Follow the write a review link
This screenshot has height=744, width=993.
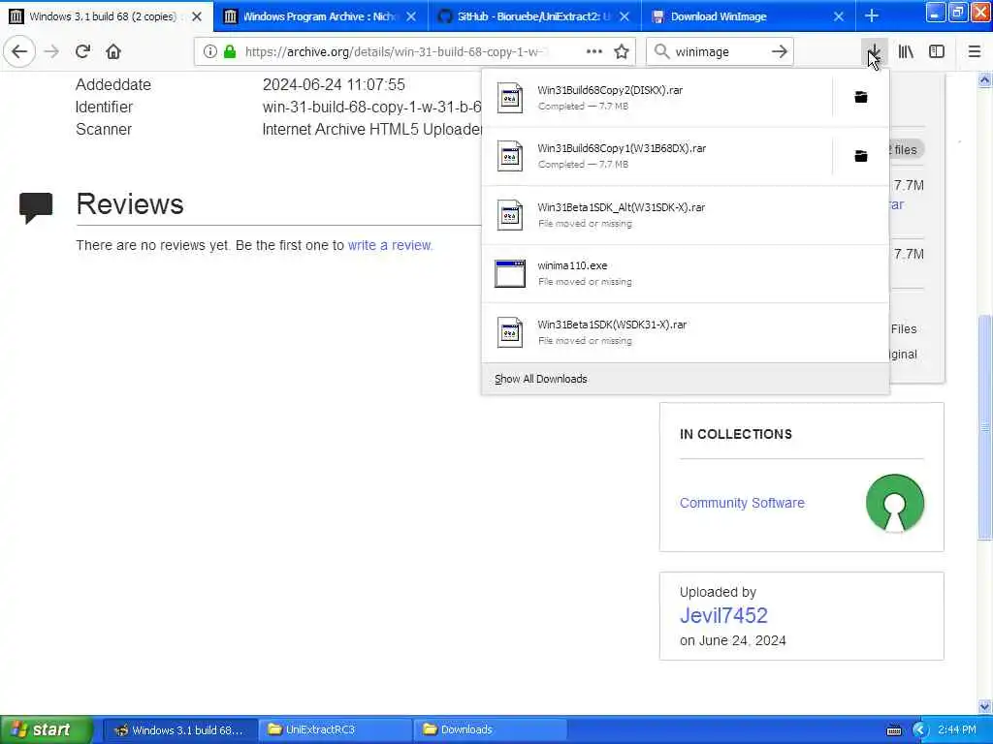point(390,245)
